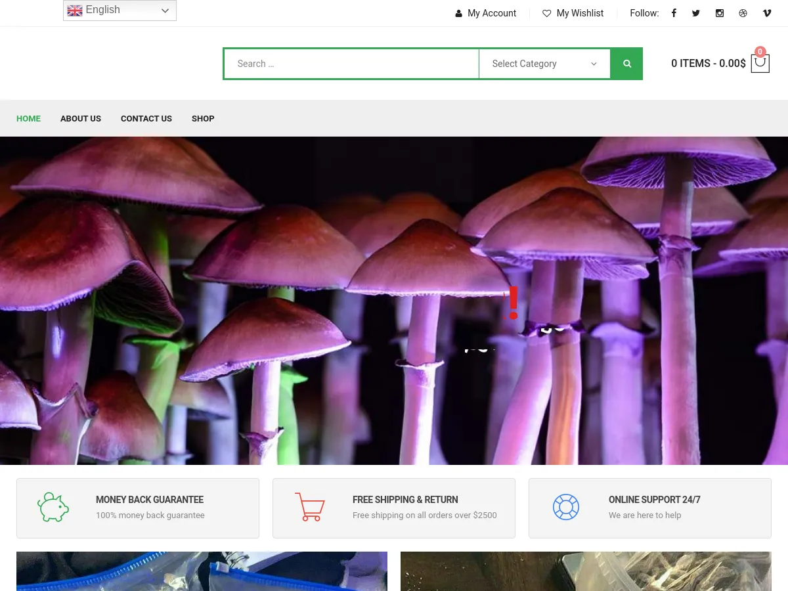Click the red cart shipping icon
Viewport: 788px width, 591px height.
[x=309, y=508]
